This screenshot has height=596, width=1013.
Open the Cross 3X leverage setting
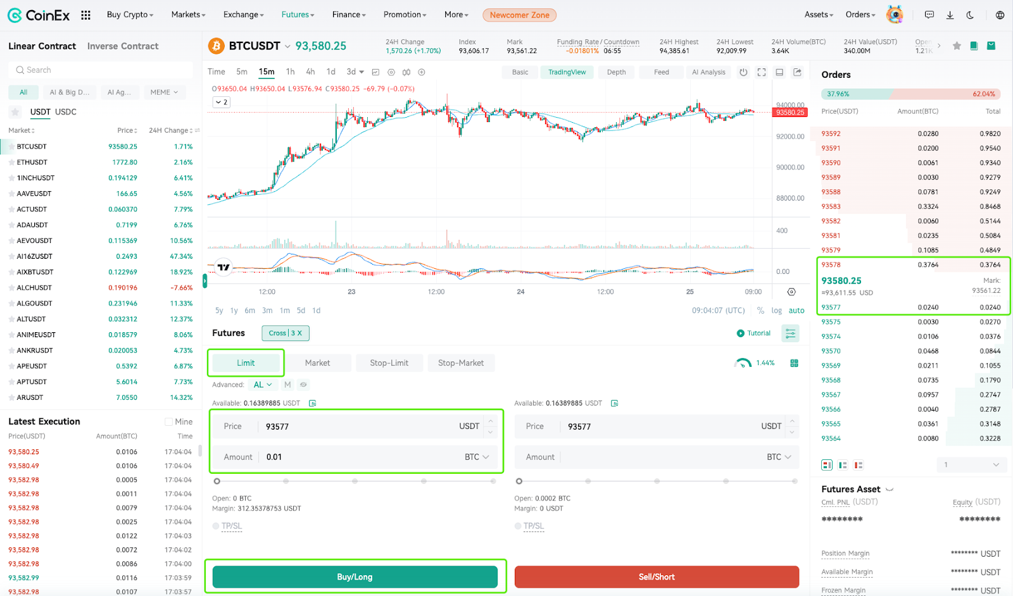pyautogui.click(x=286, y=333)
